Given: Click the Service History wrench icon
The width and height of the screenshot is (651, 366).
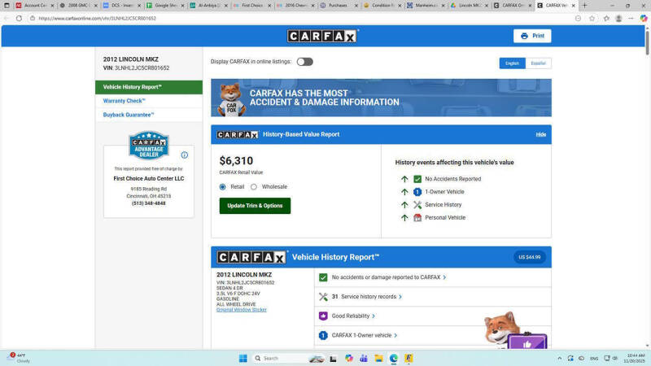Looking at the screenshot, I should [417, 205].
